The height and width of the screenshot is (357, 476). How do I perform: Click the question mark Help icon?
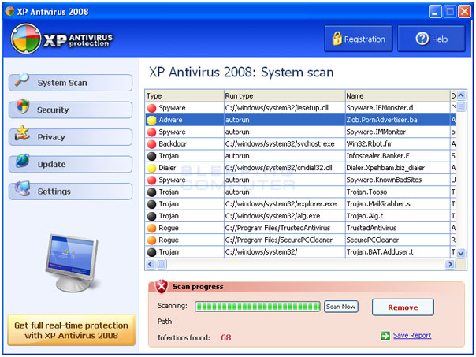pyautogui.click(x=422, y=39)
